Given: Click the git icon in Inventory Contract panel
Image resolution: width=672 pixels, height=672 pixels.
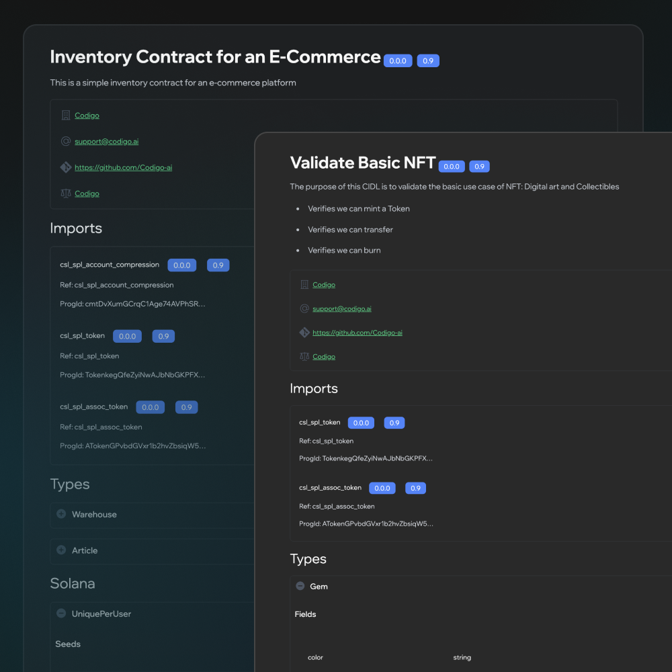Looking at the screenshot, I should pos(65,167).
